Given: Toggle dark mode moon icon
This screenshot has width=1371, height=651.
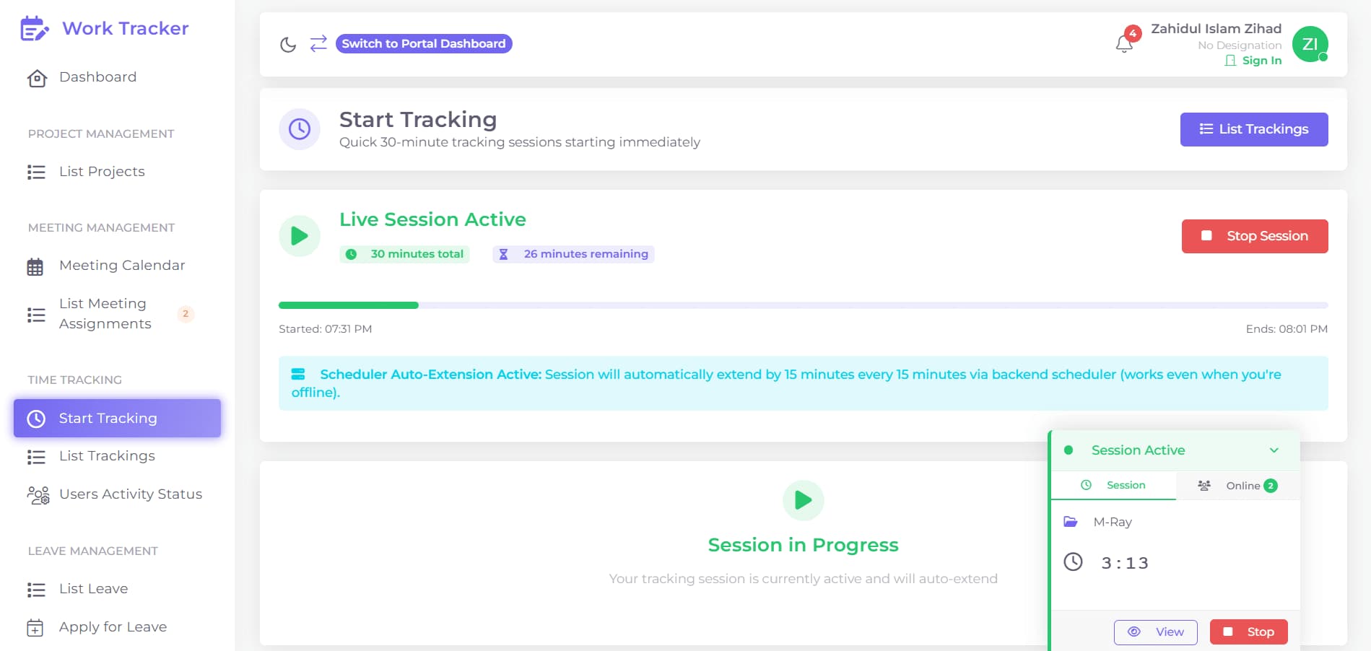Looking at the screenshot, I should tap(288, 45).
